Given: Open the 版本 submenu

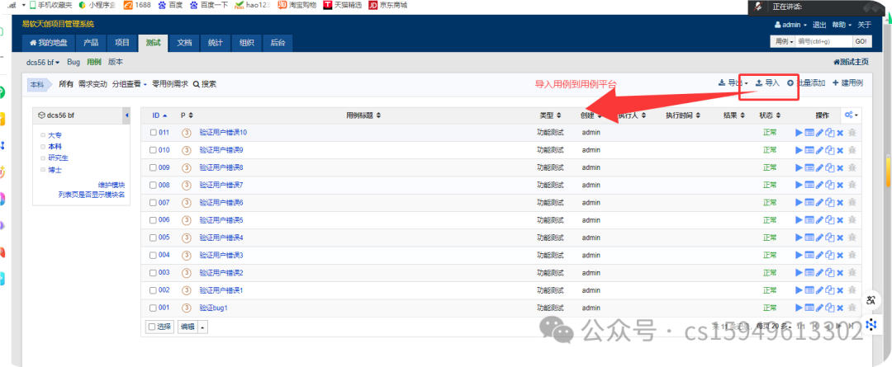Looking at the screenshot, I should pos(116,63).
